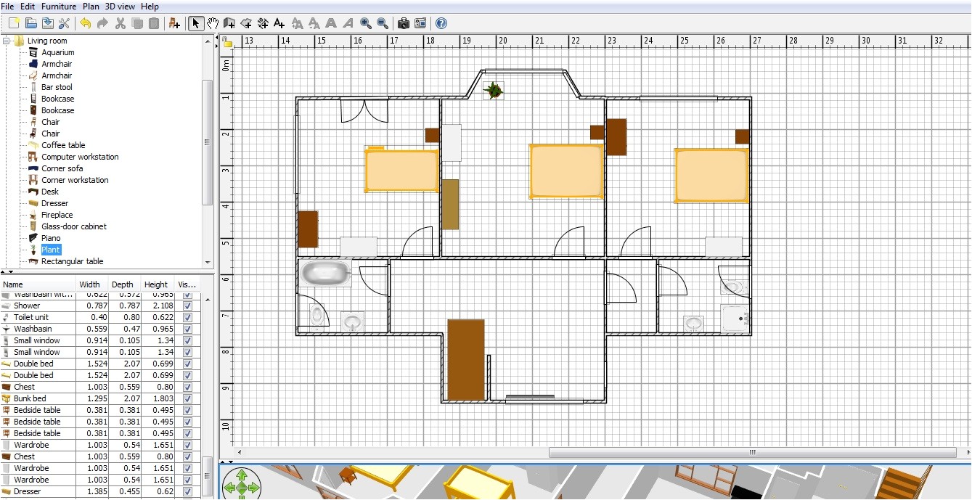The height and width of the screenshot is (500, 972).
Task: Choose the Create rooms tool
Action: [x=246, y=23]
